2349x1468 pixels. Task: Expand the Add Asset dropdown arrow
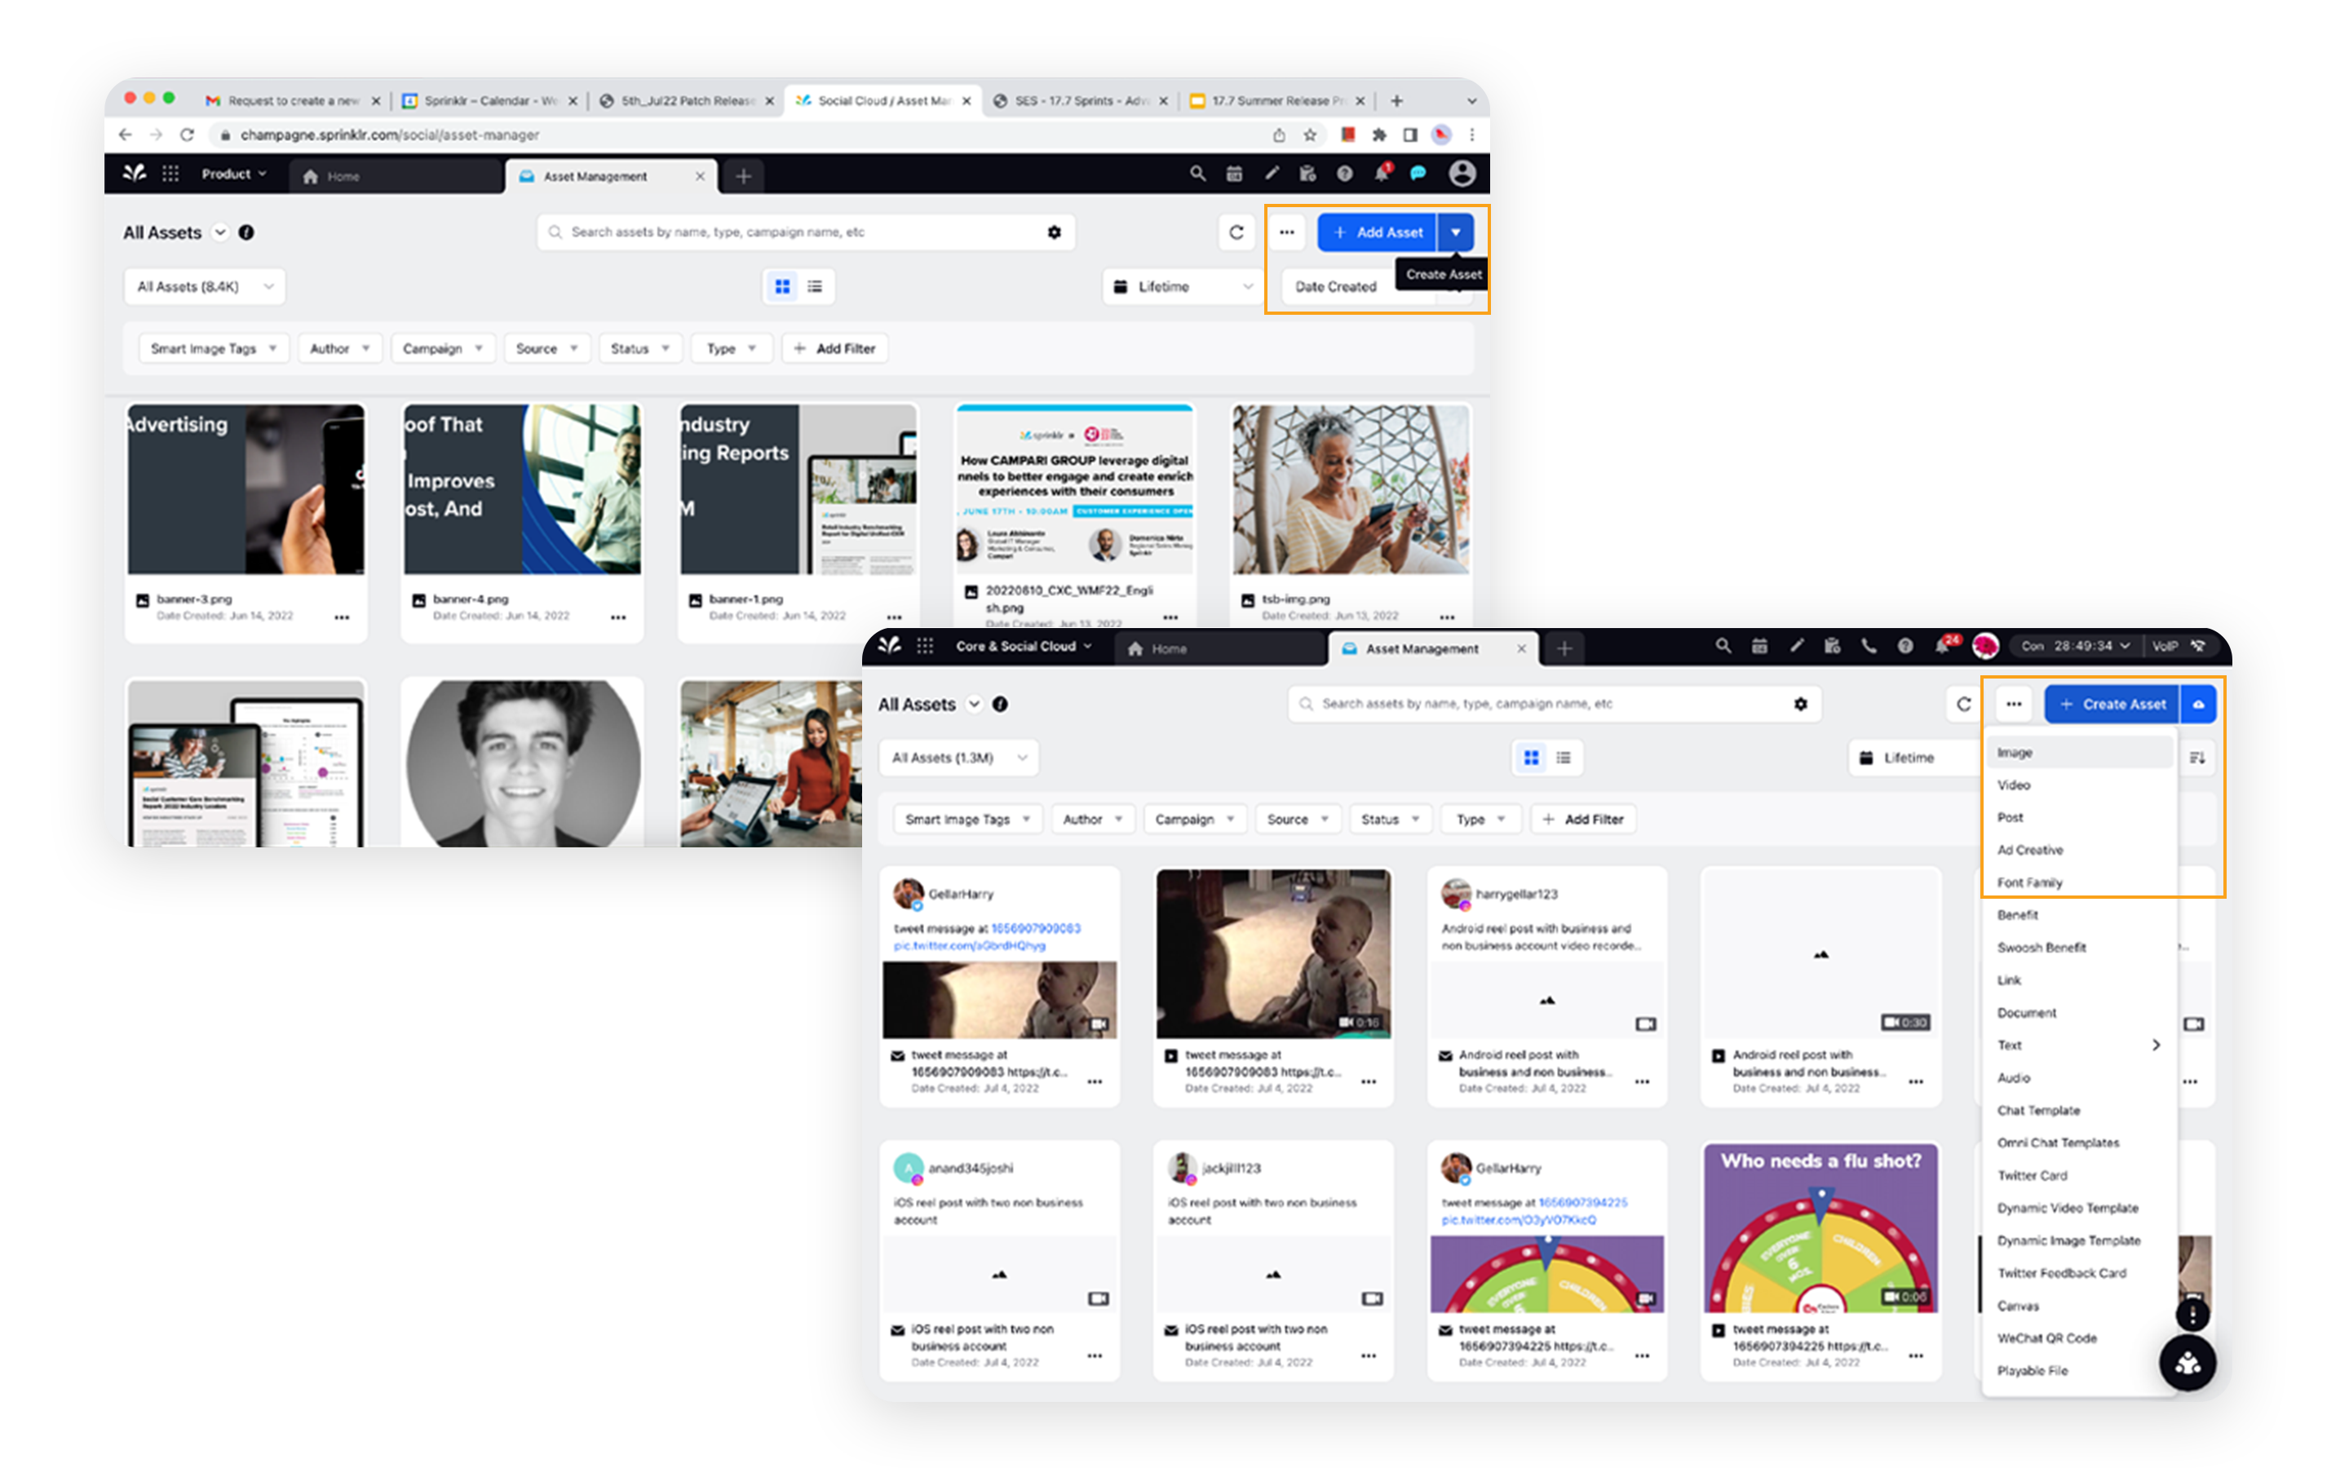(1456, 232)
